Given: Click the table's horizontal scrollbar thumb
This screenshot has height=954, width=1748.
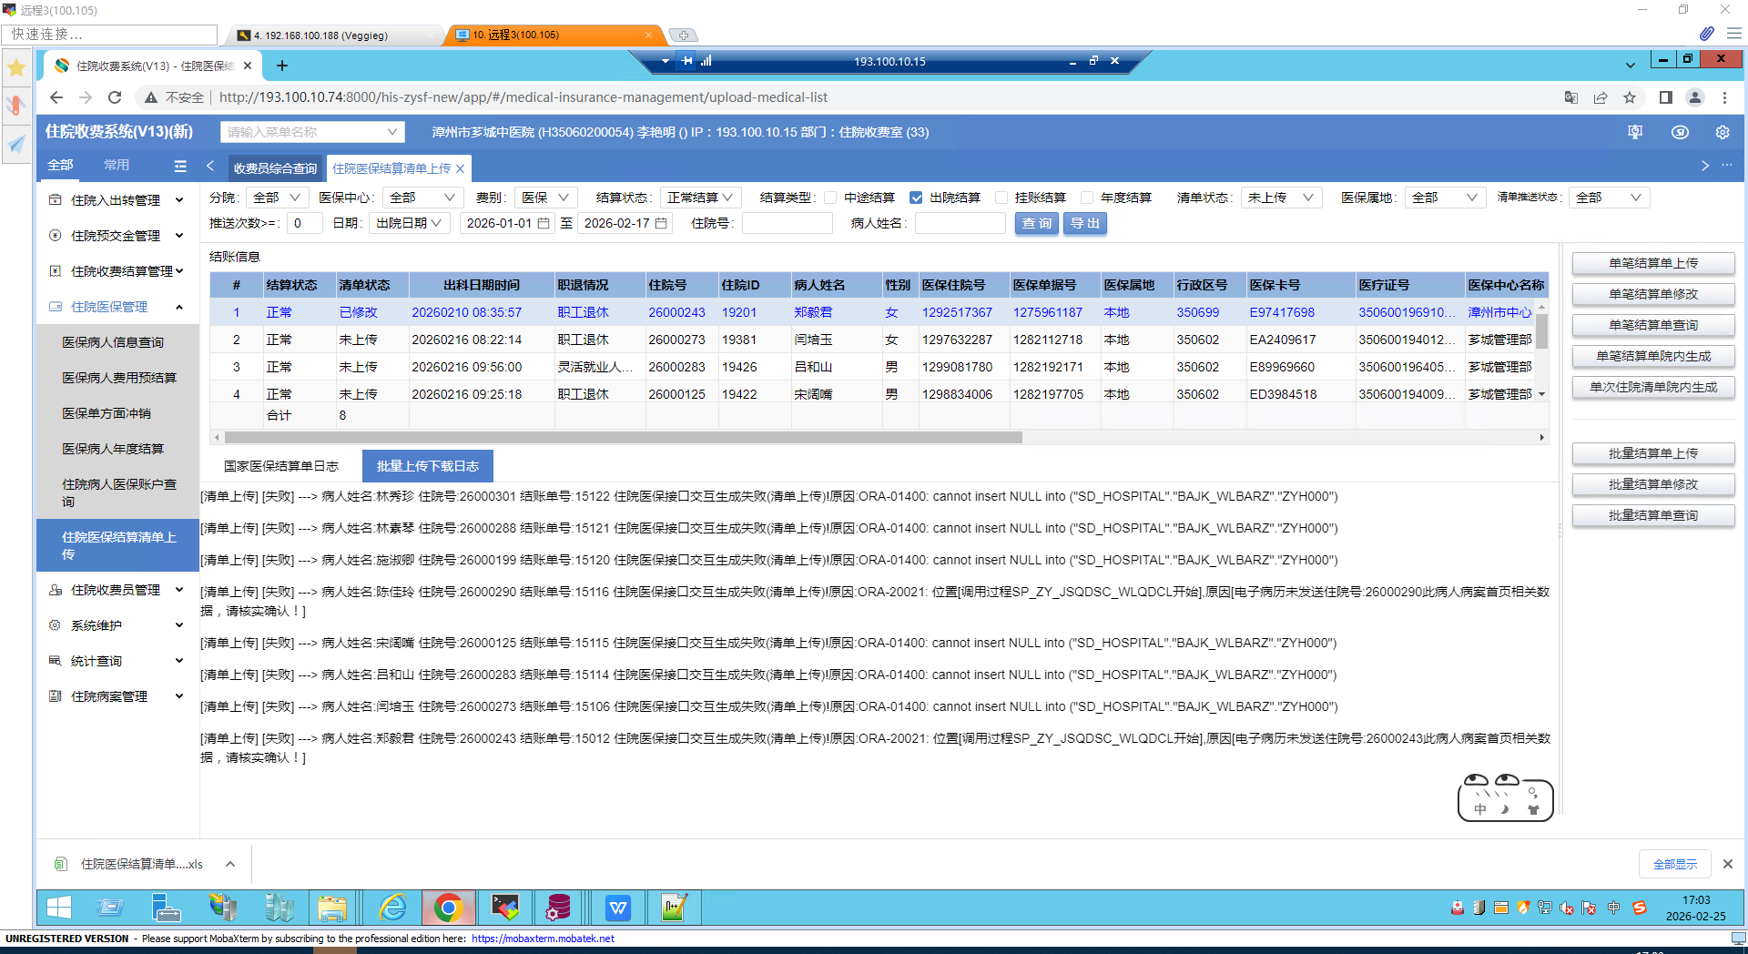Looking at the screenshot, I should [624, 438].
